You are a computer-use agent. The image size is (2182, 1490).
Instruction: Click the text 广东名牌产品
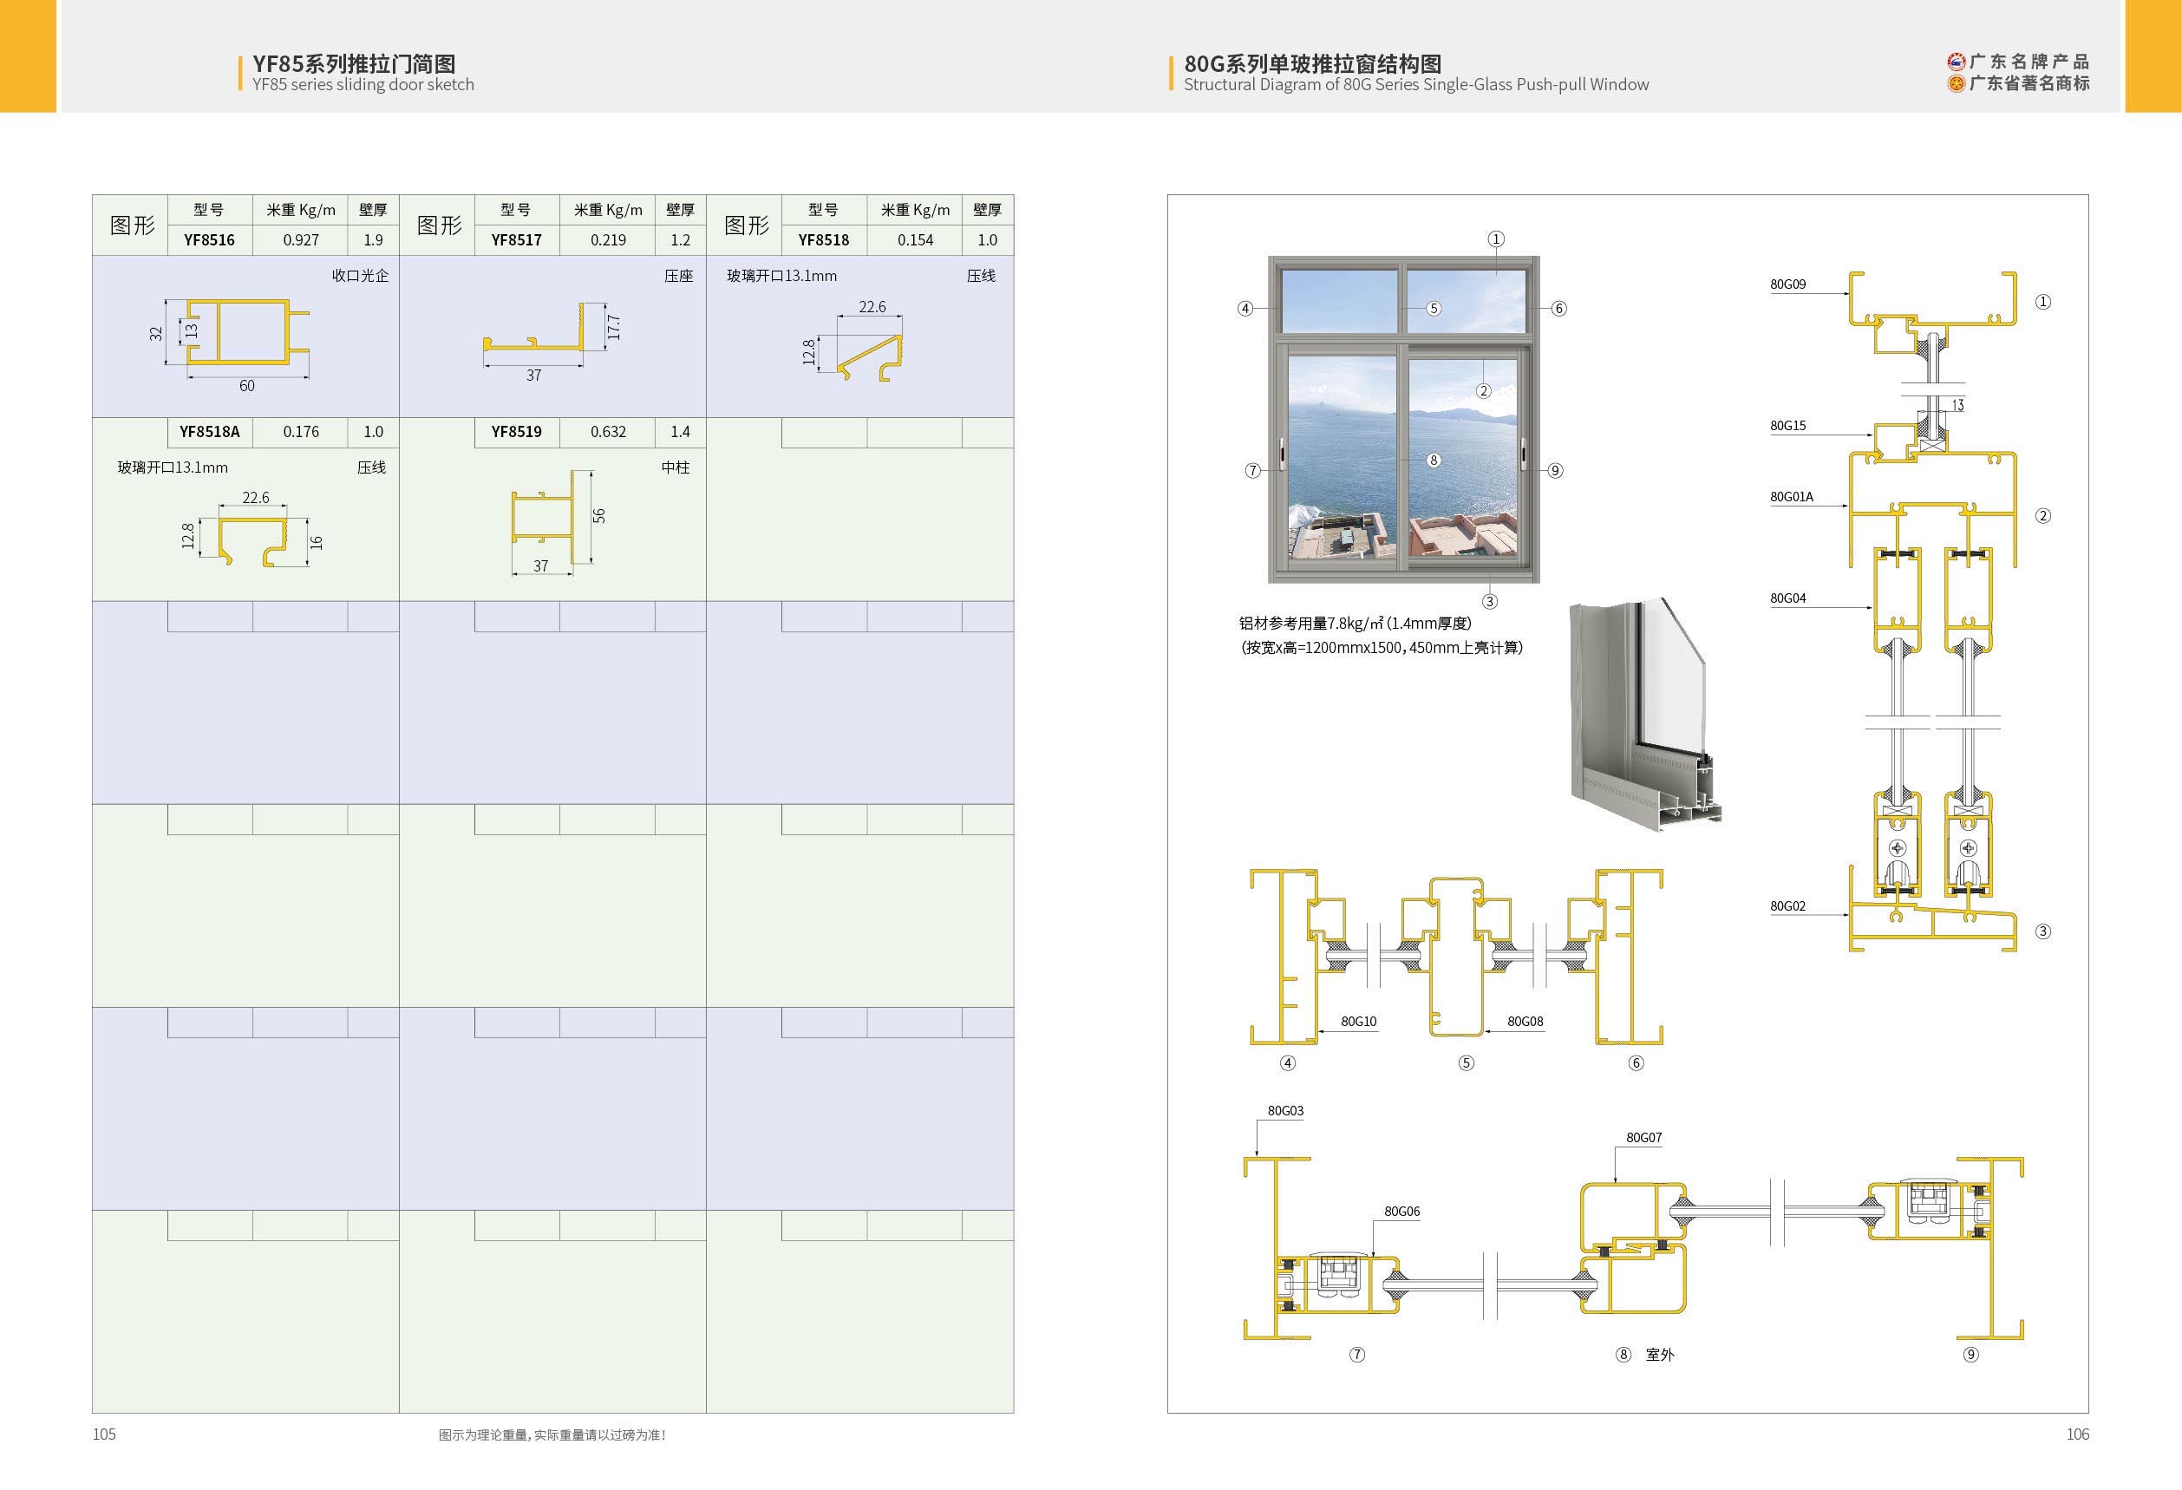tap(2029, 62)
